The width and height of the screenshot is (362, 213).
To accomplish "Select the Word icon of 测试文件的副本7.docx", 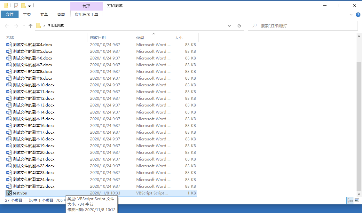I will pos(9,65).
